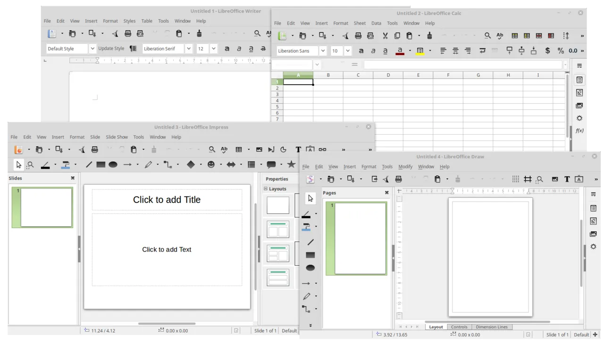Open Gallery icon in Calc sidebar
The width and height of the screenshot is (604, 343).
(579, 105)
